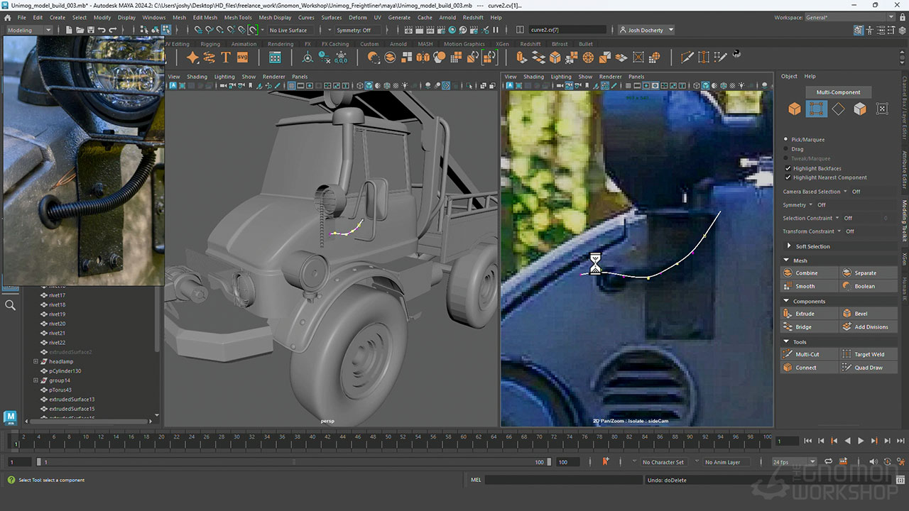Switch to the Rigging shelf tab

[210, 44]
